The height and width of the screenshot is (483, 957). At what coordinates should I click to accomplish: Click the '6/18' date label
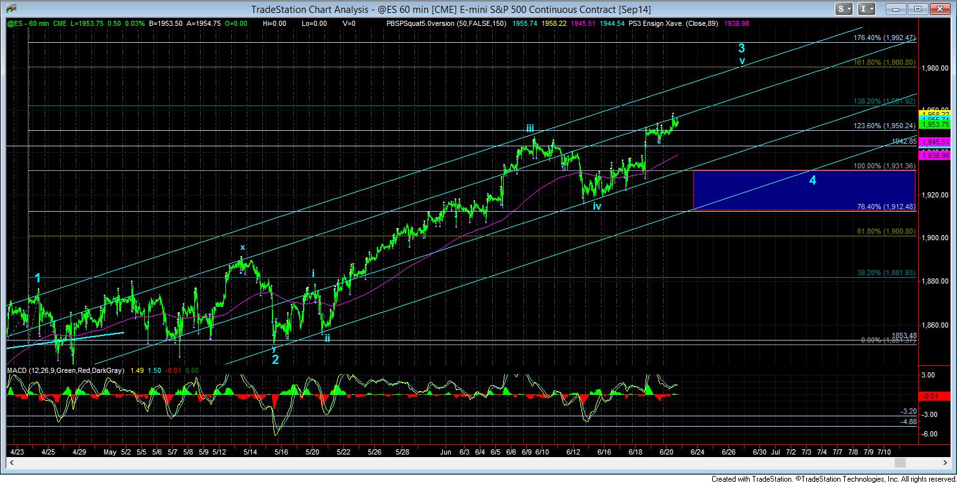635,451
